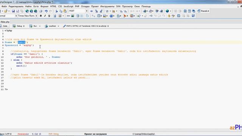The height and width of the screenshot is (136, 242).
Task: Toggle Underline formatting button
Action: pos(49,16)
